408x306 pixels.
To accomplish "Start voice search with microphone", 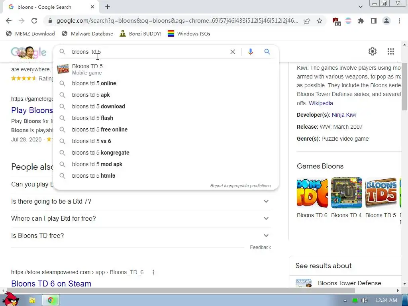I will pos(250,52).
